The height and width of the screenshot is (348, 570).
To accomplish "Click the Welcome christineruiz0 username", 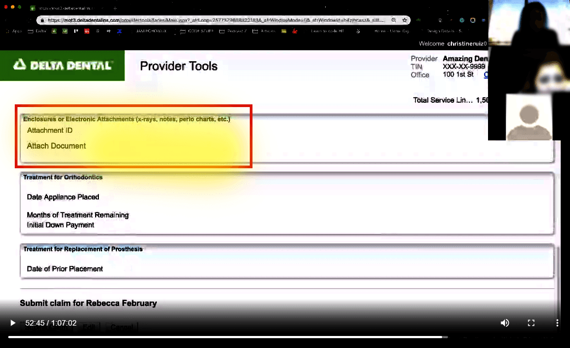I will [467, 44].
